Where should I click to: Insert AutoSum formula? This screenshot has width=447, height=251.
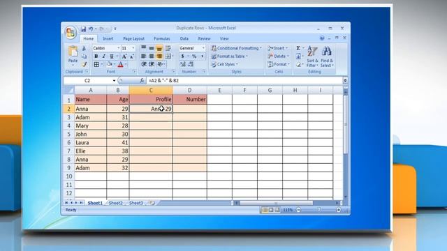click(x=298, y=48)
